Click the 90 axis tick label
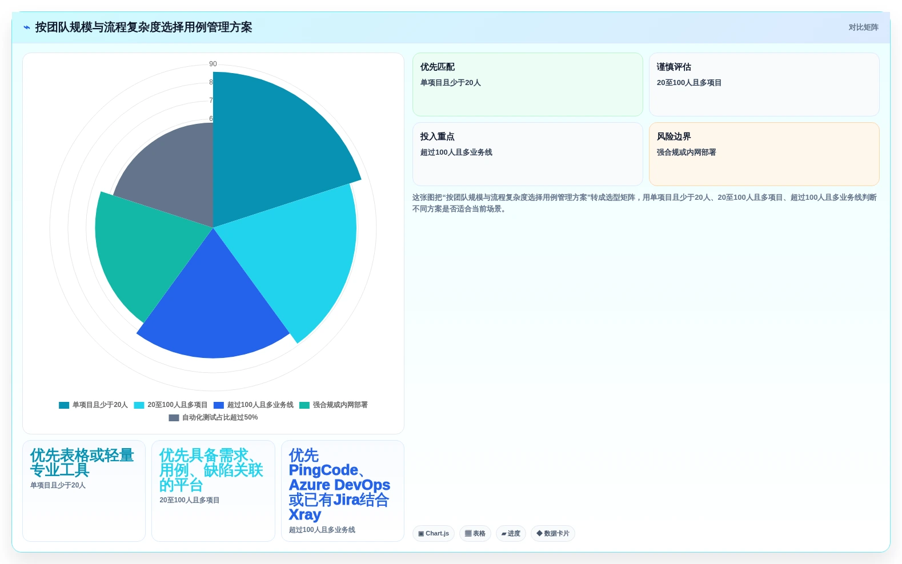 [213, 64]
